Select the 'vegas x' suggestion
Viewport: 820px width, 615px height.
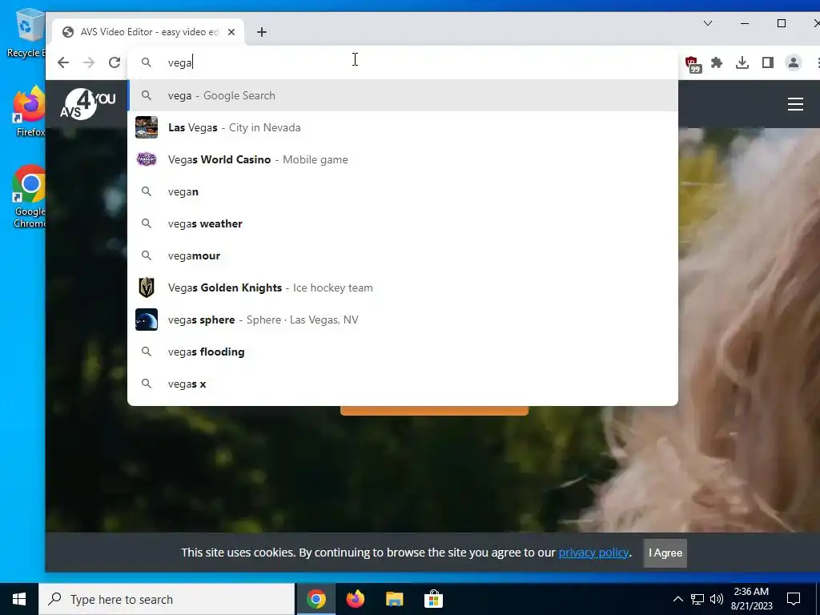click(x=403, y=384)
